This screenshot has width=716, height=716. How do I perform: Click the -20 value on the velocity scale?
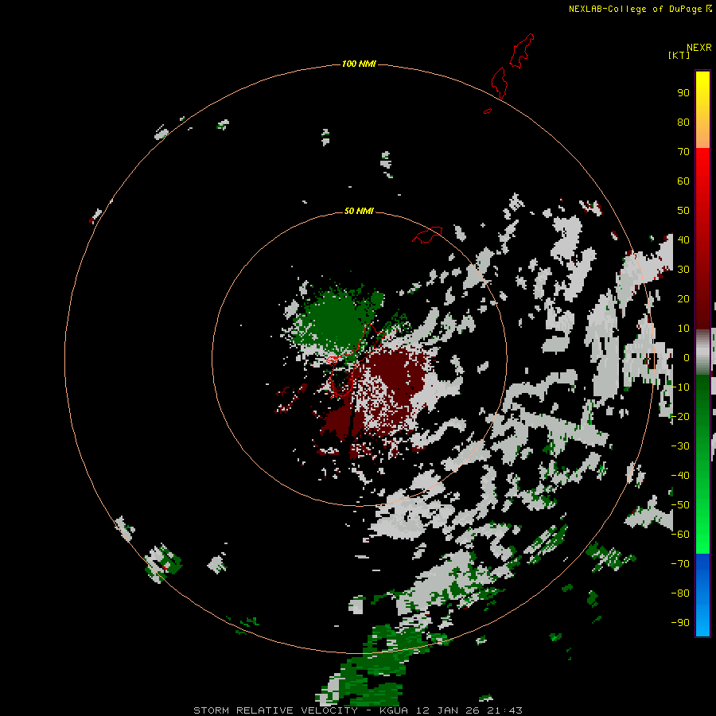coord(680,416)
